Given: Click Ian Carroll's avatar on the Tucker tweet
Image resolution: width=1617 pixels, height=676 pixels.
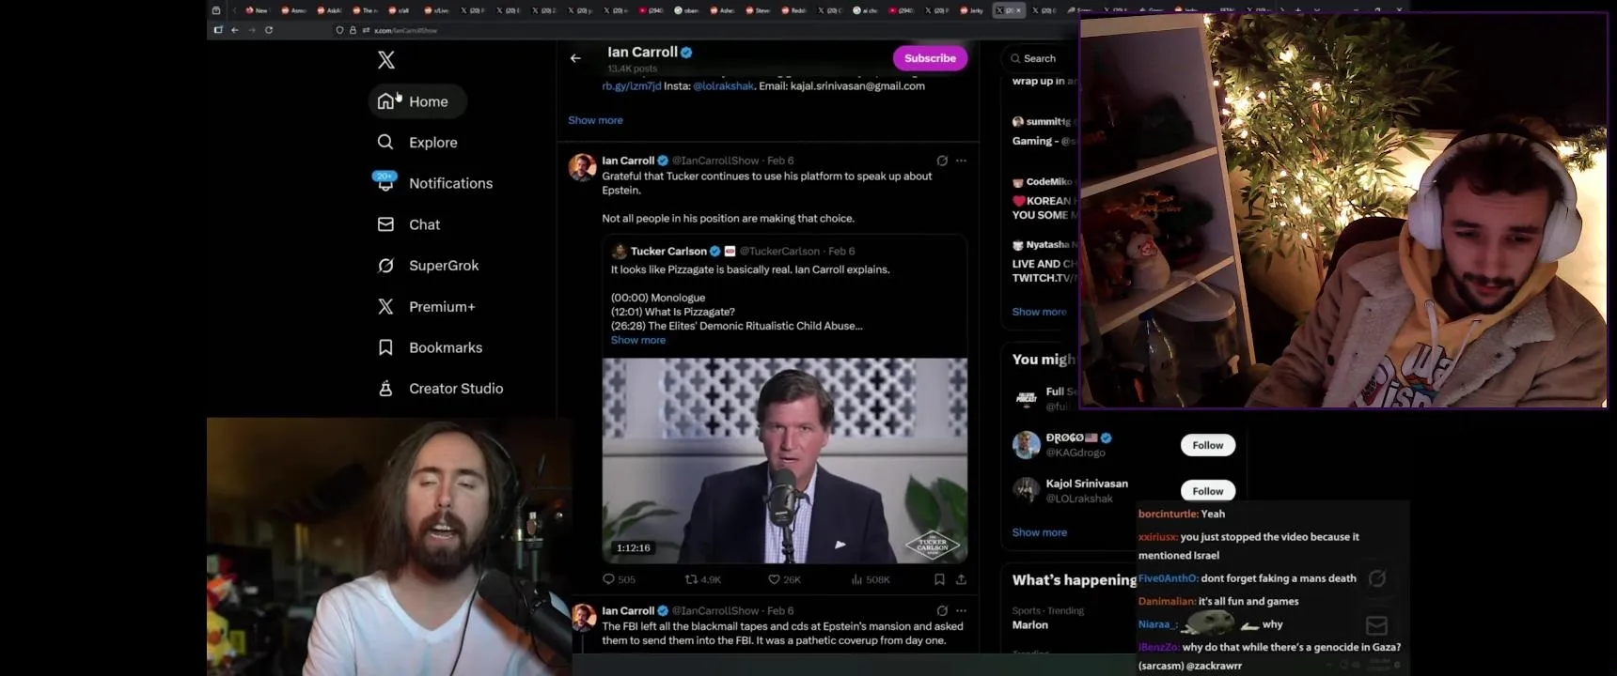Looking at the screenshot, I should pos(583,168).
